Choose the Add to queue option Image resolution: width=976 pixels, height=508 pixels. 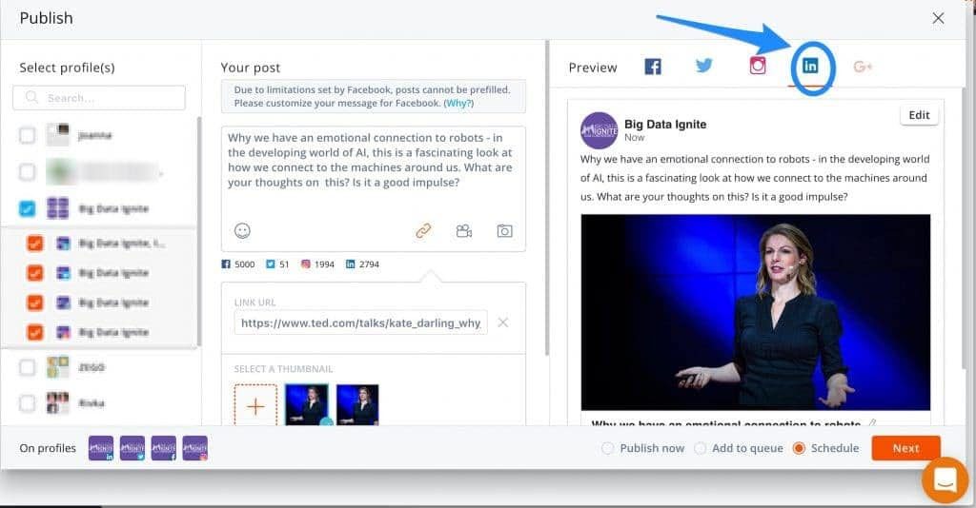coord(701,448)
